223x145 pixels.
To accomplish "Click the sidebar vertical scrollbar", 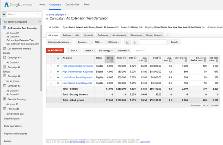I will [x=41, y=58].
